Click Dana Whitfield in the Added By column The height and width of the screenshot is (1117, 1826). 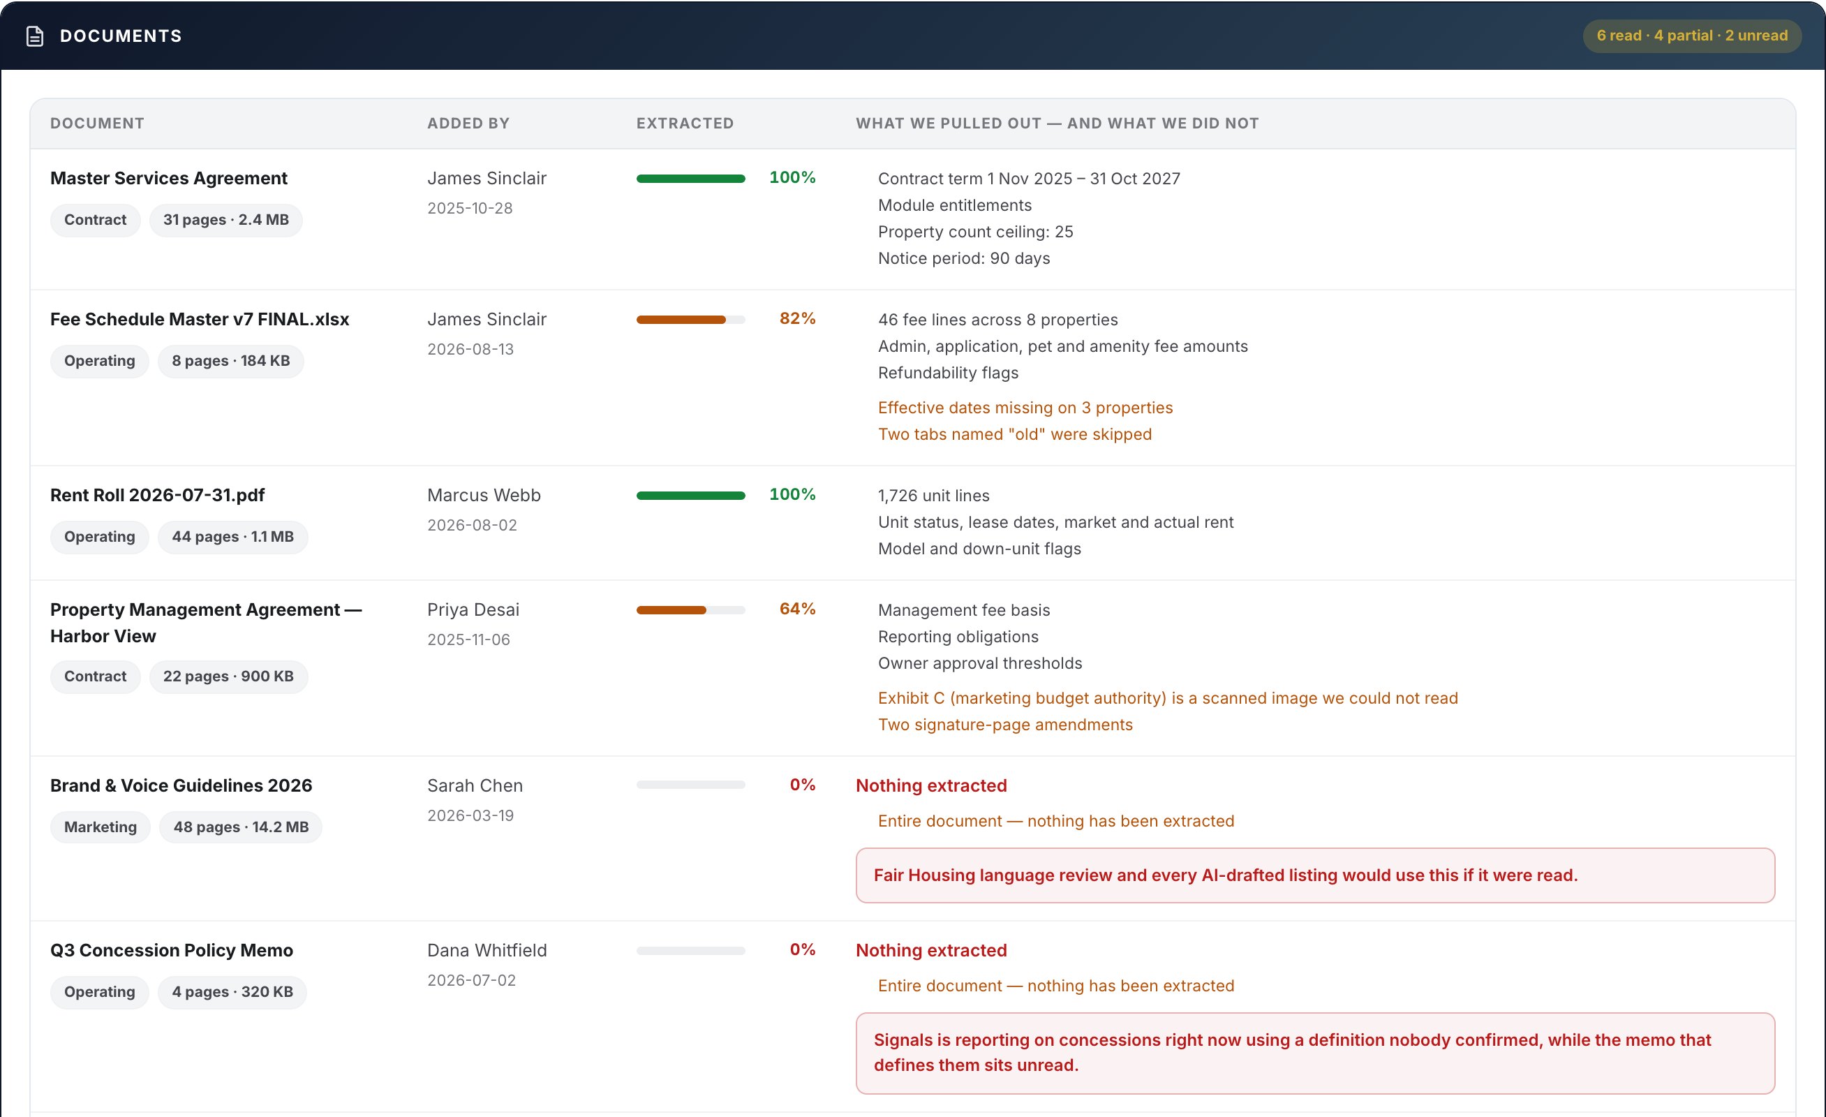487,950
